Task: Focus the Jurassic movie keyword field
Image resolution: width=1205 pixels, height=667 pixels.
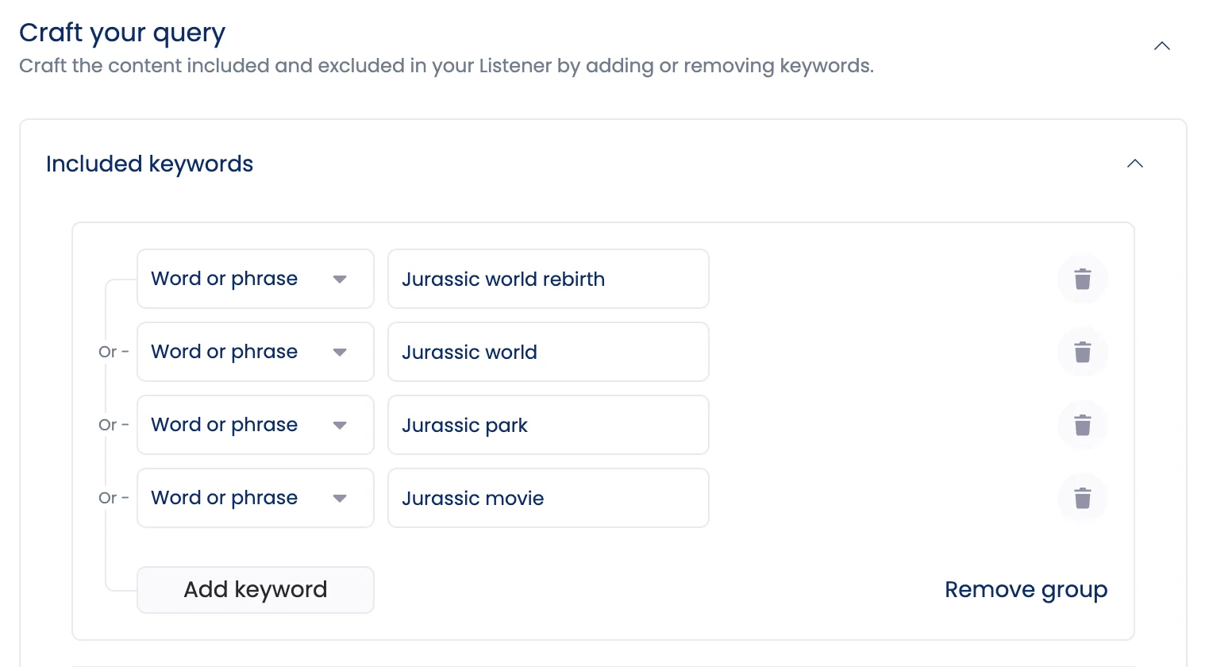Action: tap(549, 498)
